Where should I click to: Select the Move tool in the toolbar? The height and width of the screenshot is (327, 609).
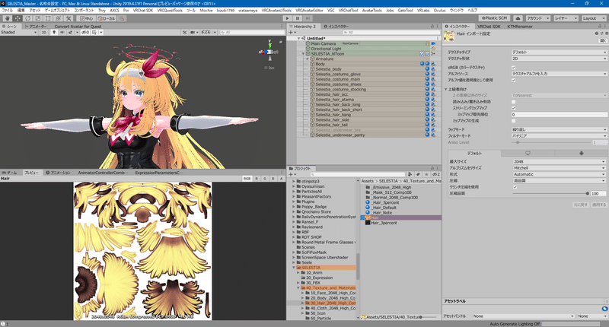click(18, 18)
